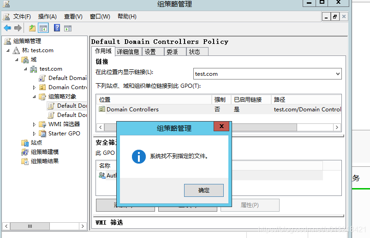This screenshot has width=370, height=238.
Task: Click the 已启用链接 column header
Action: point(251,99)
